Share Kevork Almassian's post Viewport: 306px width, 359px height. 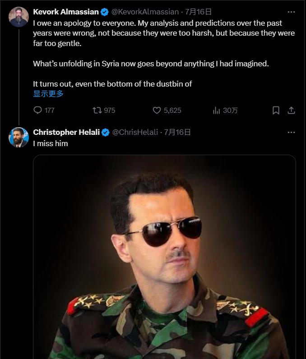click(x=291, y=110)
